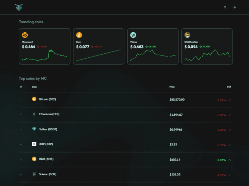Screen dimensions: 249x186
Task: Click Ethereum's -6.03% change value
Action: 221,115
